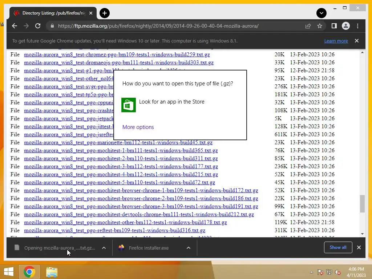Image resolution: width=372 pixels, height=279 pixels.
Task: Open pgo-mochitest-4-bm112 build215 link
Action: coord(121,174)
